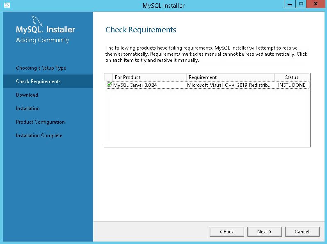The width and height of the screenshot is (327, 244).
Task: Open Product Configuration step
Action: pos(40,122)
